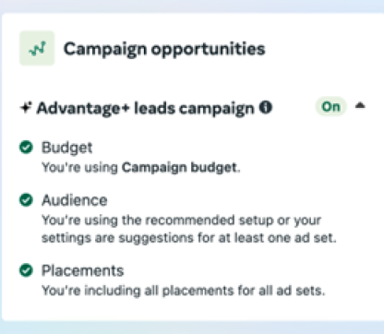Click the recommended setup audience description

[182, 221]
